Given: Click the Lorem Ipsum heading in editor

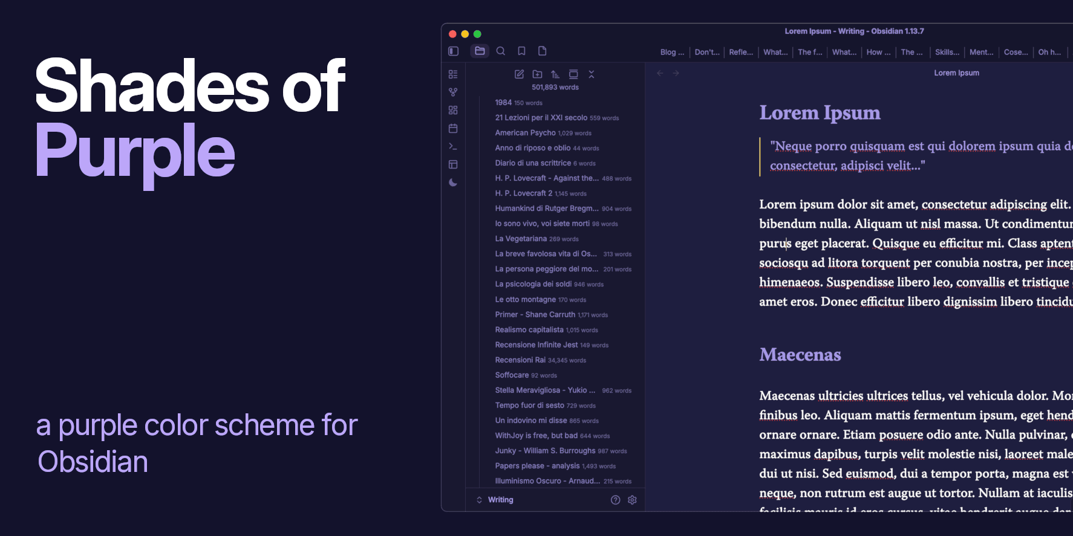Looking at the screenshot, I should point(820,114).
